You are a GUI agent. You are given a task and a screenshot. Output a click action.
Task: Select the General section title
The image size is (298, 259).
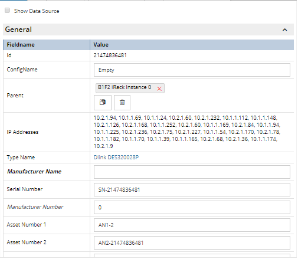(x=18, y=29)
